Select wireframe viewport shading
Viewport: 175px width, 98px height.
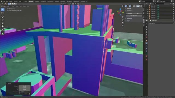click(136, 6)
